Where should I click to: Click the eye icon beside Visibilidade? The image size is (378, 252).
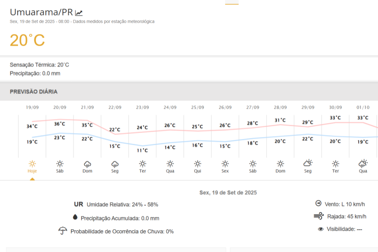coord(321,229)
